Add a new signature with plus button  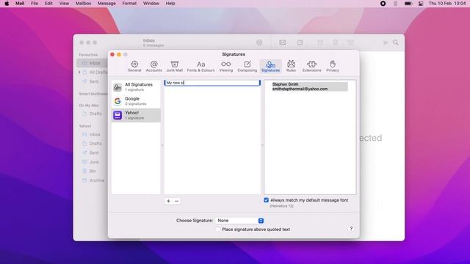pos(168,201)
